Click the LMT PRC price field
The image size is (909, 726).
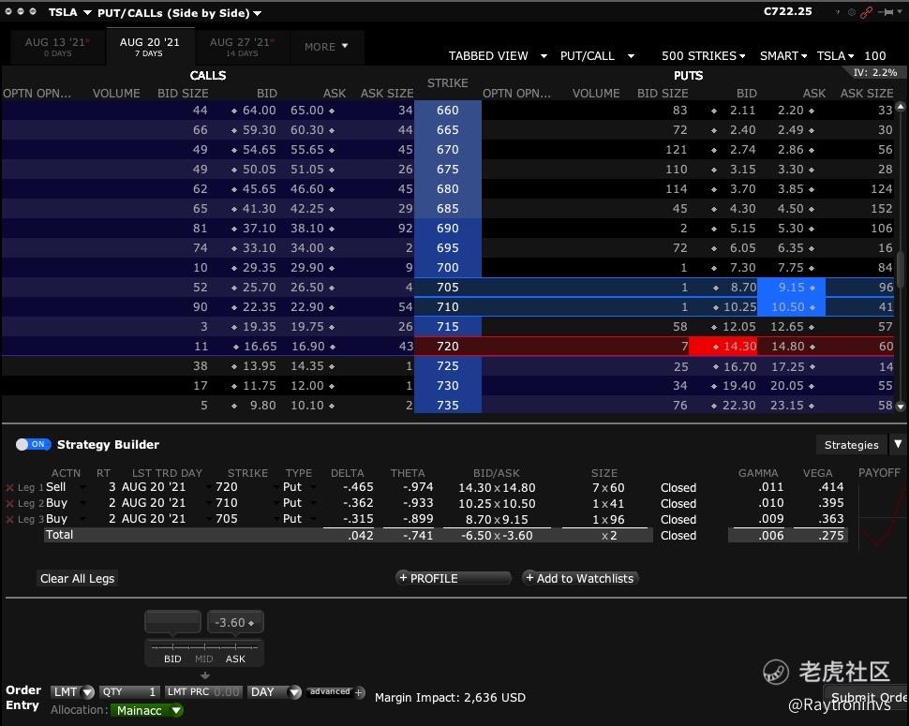[x=203, y=692]
